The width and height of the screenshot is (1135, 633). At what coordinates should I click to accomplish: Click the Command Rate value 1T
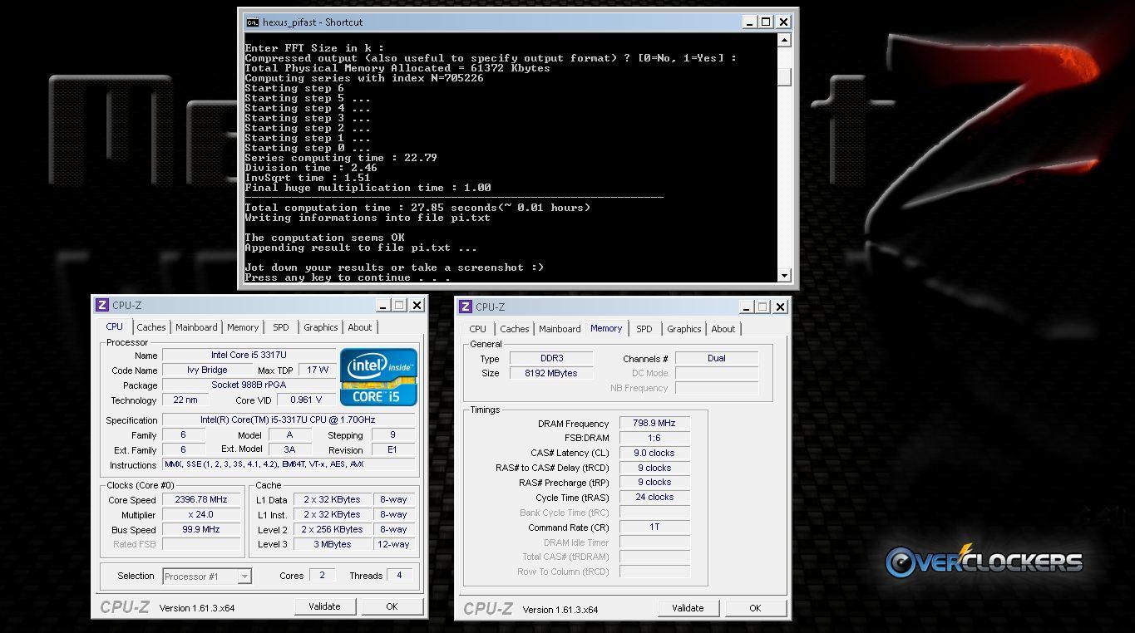click(x=654, y=527)
